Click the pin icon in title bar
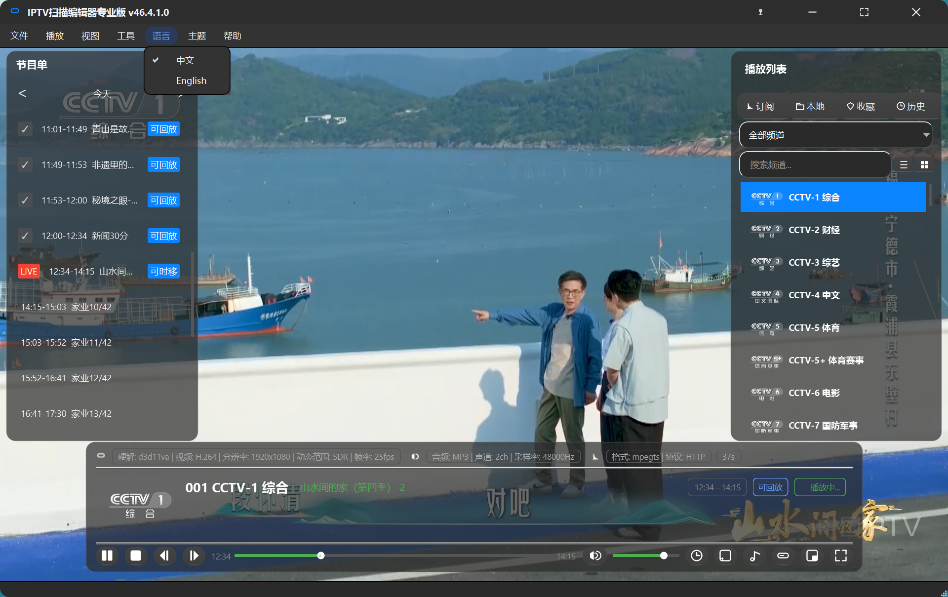The width and height of the screenshot is (948, 597). pyautogui.click(x=760, y=12)
